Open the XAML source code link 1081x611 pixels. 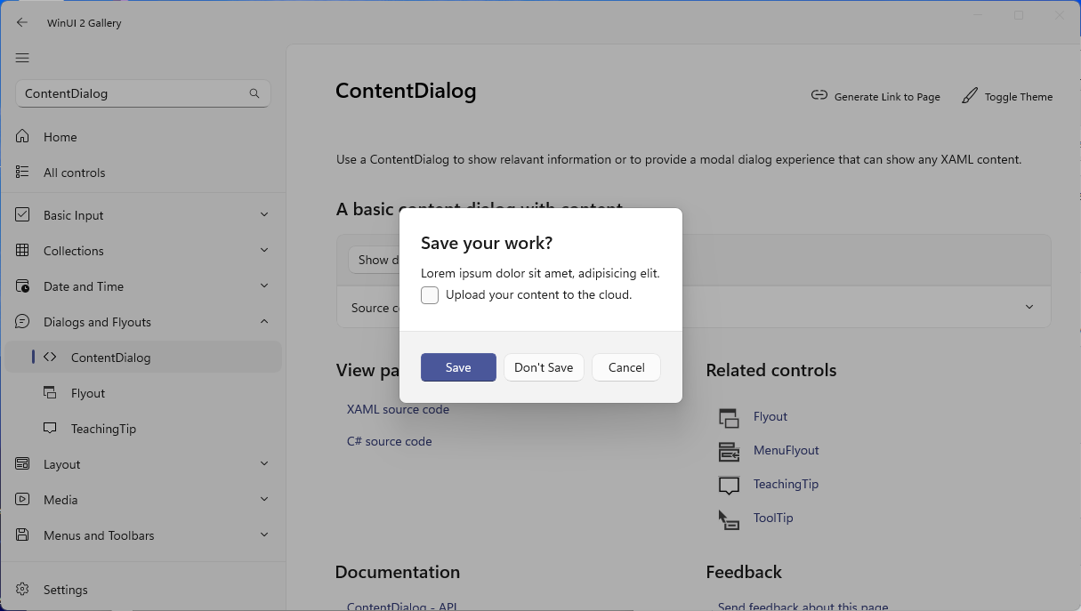coord(398,409)
